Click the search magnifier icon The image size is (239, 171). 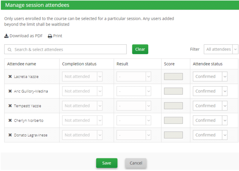(10, 50)
